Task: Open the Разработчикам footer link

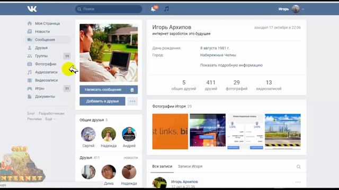Action: pos(51,113)
